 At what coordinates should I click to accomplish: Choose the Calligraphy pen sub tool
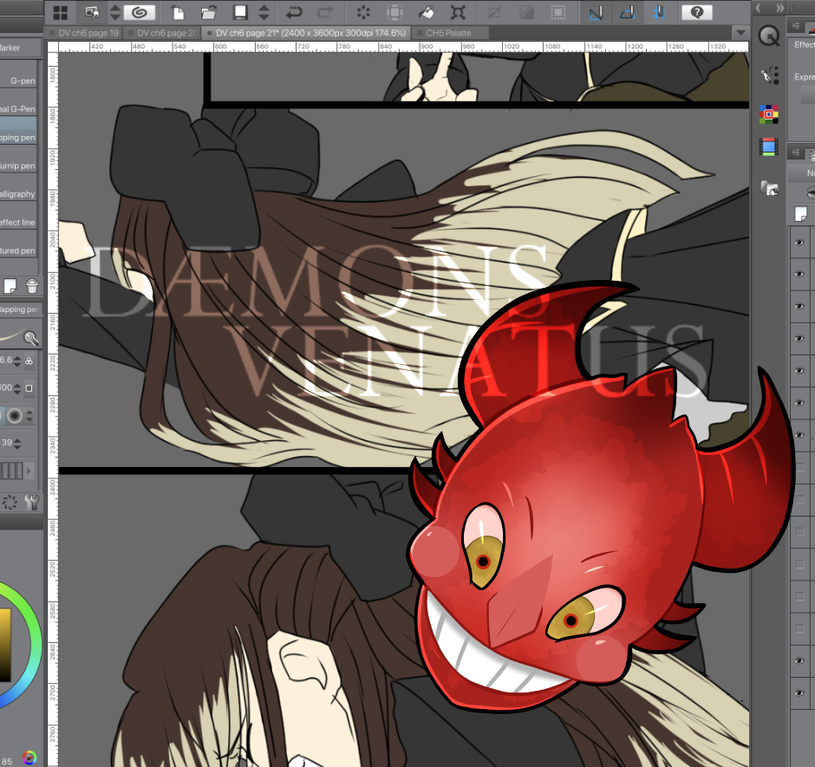19,194
